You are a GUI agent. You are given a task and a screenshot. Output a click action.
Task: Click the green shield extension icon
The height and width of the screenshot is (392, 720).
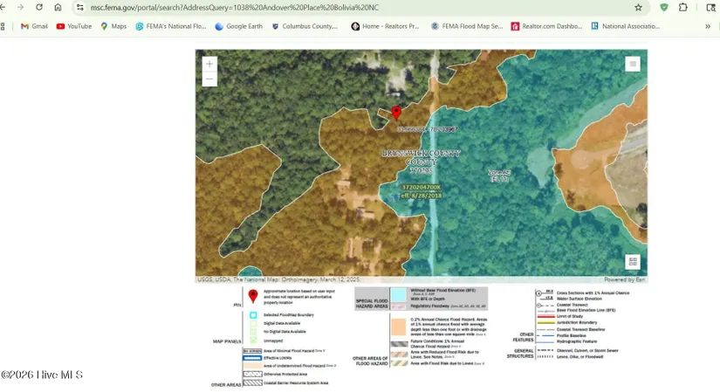click(x=664, y=7)
